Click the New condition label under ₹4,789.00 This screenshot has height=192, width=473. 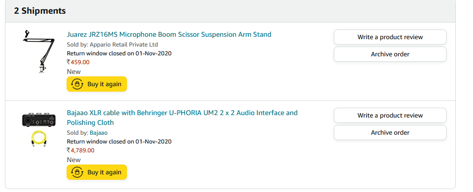(x=74, y=160)
